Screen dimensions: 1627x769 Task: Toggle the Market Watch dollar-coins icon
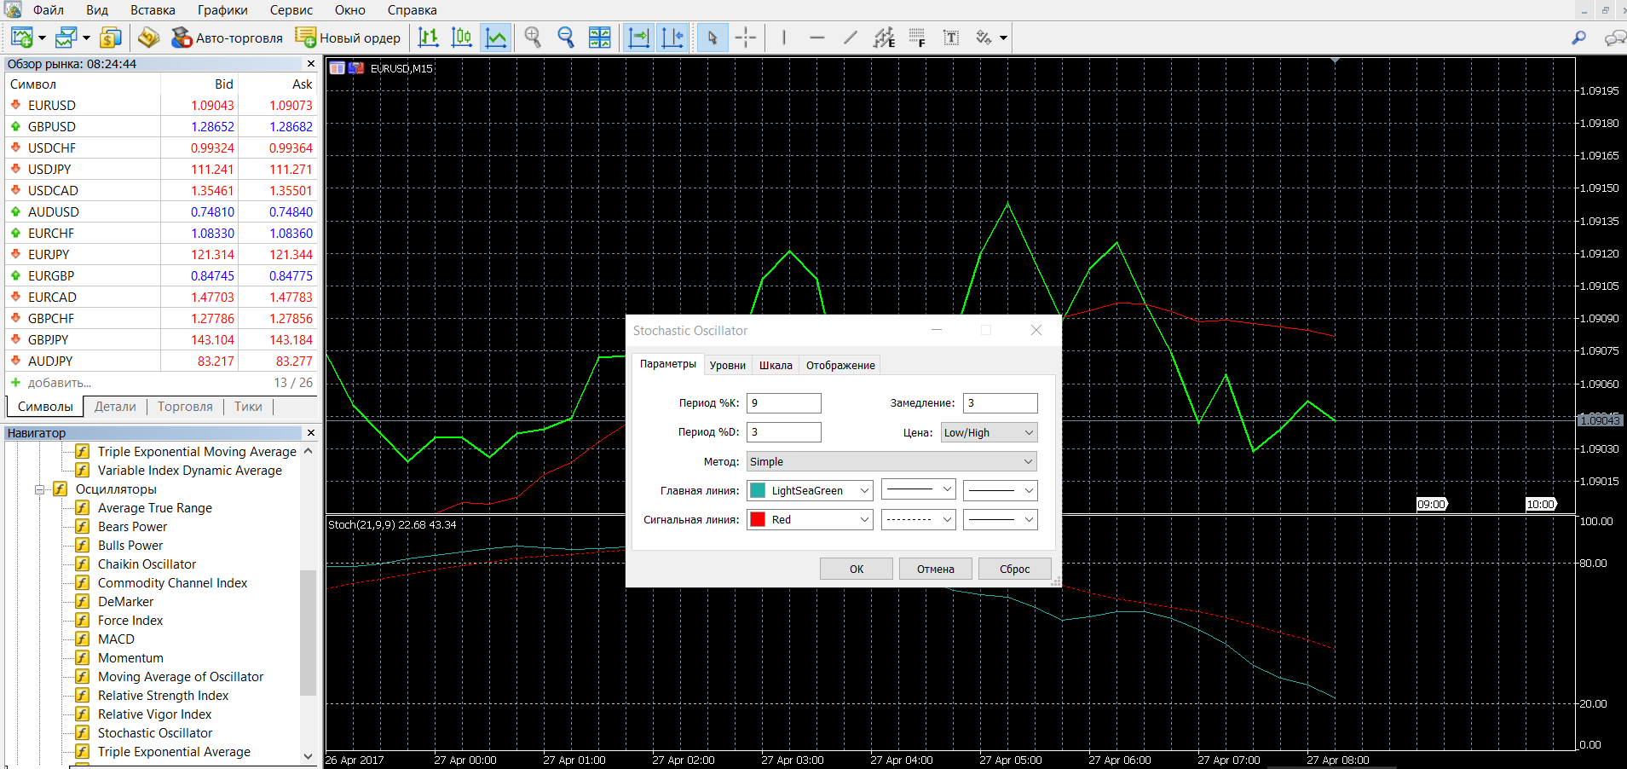[111, 38]
